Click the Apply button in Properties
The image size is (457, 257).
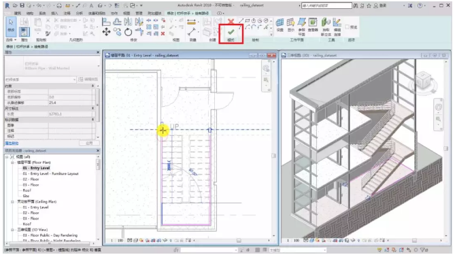click(89, 143)
